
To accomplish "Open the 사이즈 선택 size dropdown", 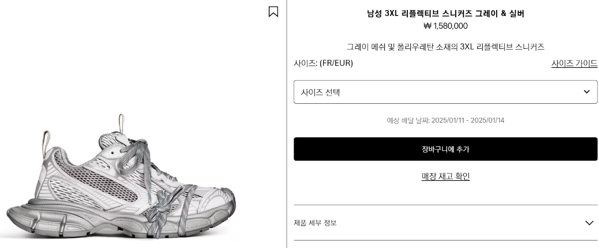I will tap(445, 92).
